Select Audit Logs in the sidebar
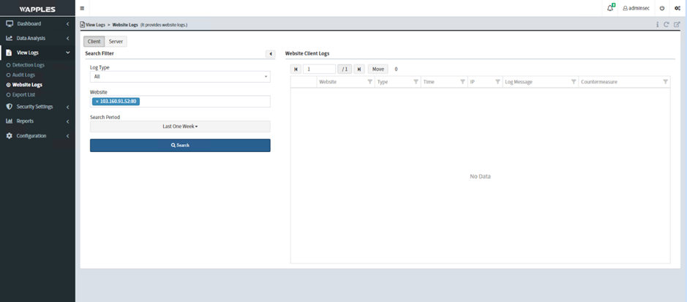Screen dimensions: 687x302 pos(23,75)
